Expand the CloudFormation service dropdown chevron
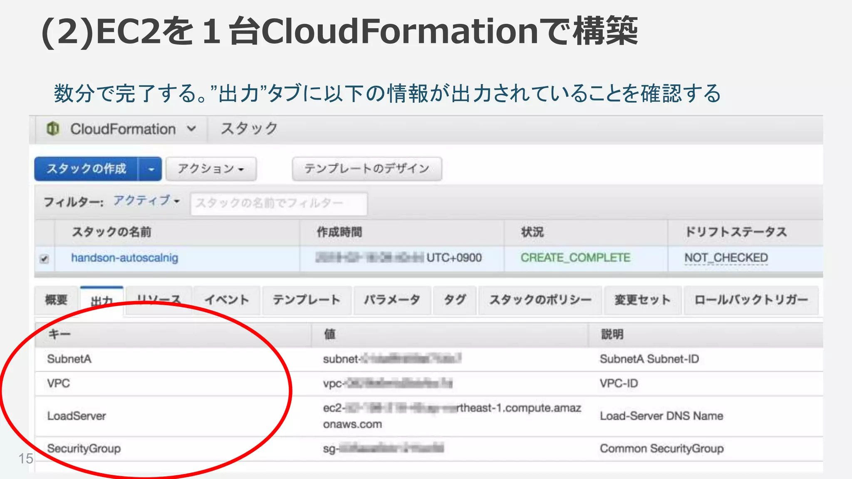 coord(191,129)
